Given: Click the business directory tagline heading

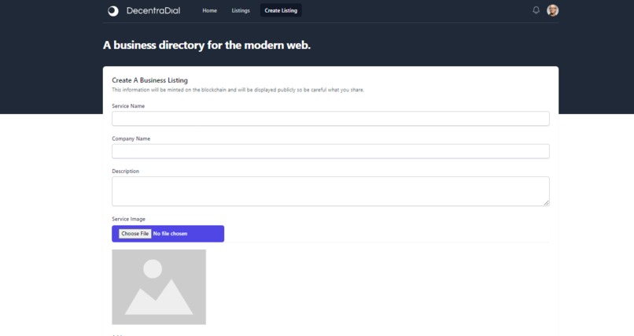Looking at the screenshot, I should coord(207,46).
